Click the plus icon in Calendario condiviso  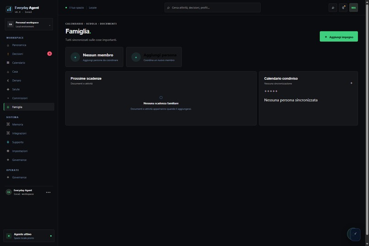click(351, 83)
